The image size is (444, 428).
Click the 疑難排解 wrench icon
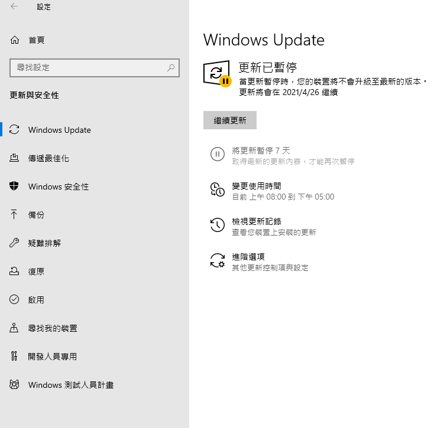(x=14, y=243)
